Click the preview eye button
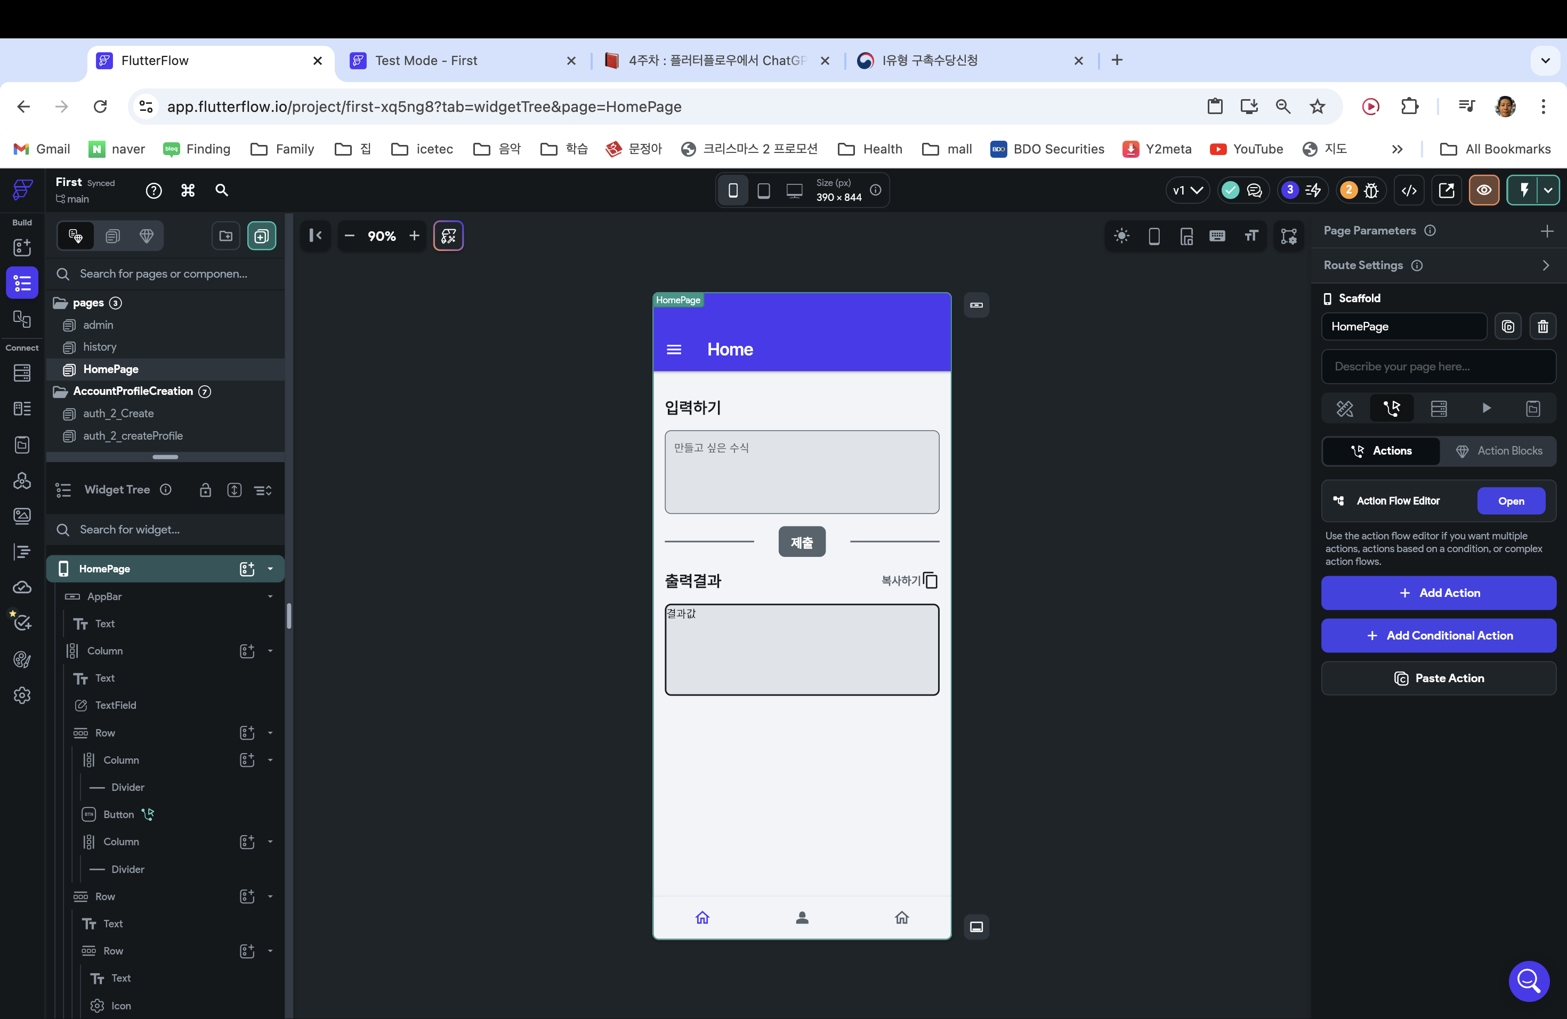The width and height of the screenshot is (1567, 1019). (x=1484, y=191)
